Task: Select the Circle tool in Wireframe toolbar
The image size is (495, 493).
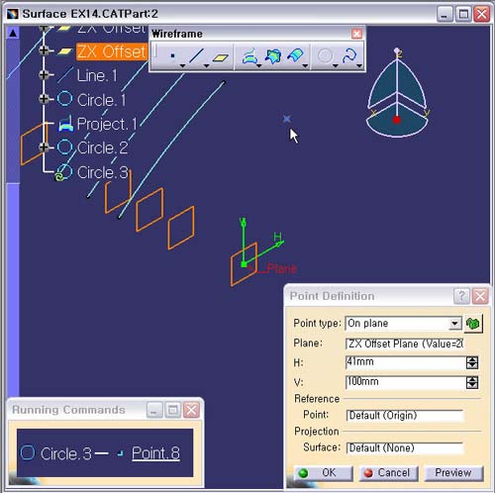Action: tap(326, 56)
